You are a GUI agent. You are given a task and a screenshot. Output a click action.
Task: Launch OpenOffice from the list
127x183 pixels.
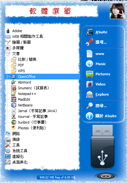[27, 77]
